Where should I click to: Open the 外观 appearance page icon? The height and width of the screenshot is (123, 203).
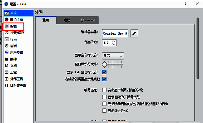pos(7,13)
